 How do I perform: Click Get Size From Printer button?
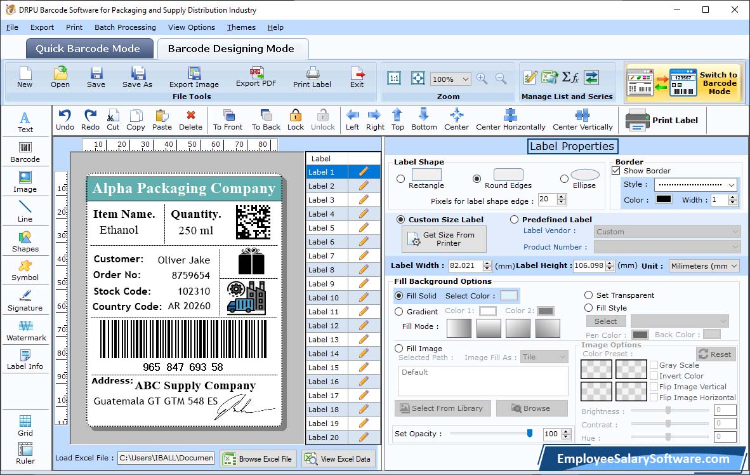pyautogui.click(x=444, y=239)
